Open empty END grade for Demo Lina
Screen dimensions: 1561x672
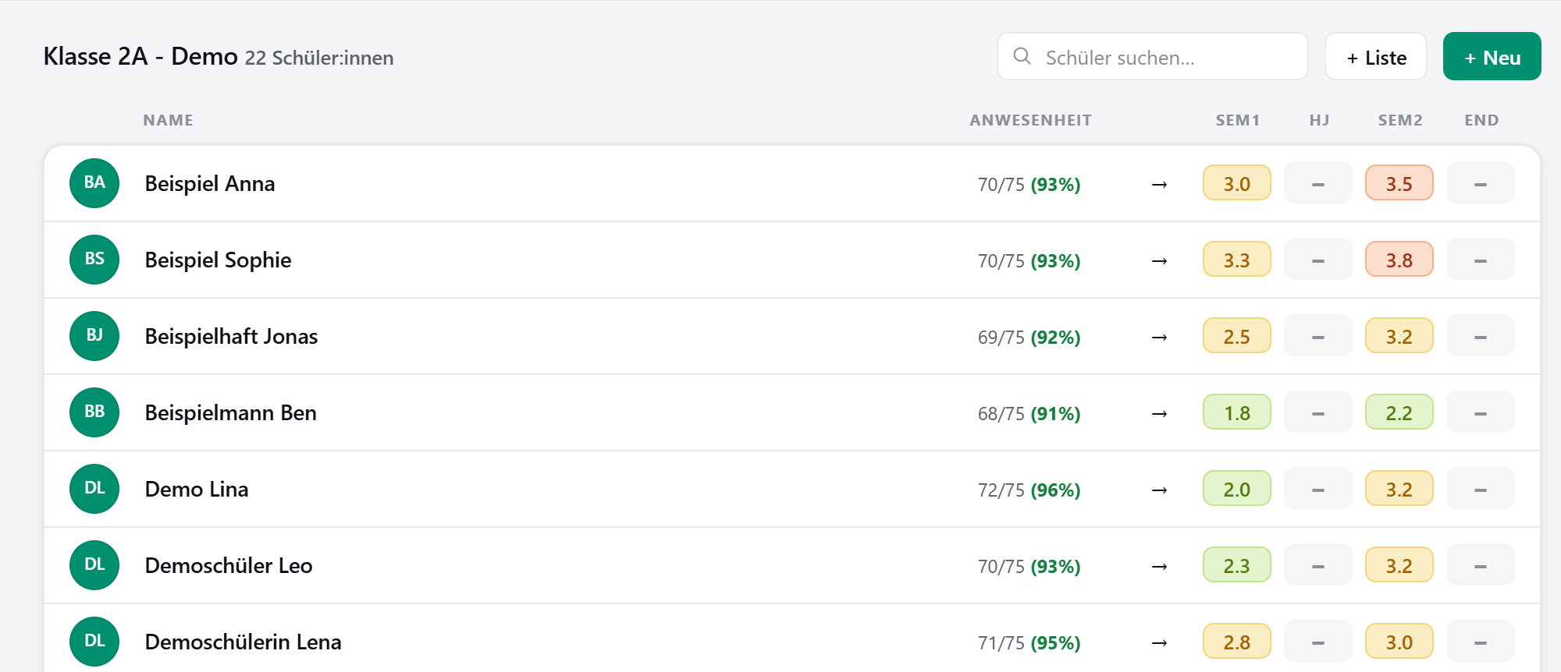point(1481,489)
